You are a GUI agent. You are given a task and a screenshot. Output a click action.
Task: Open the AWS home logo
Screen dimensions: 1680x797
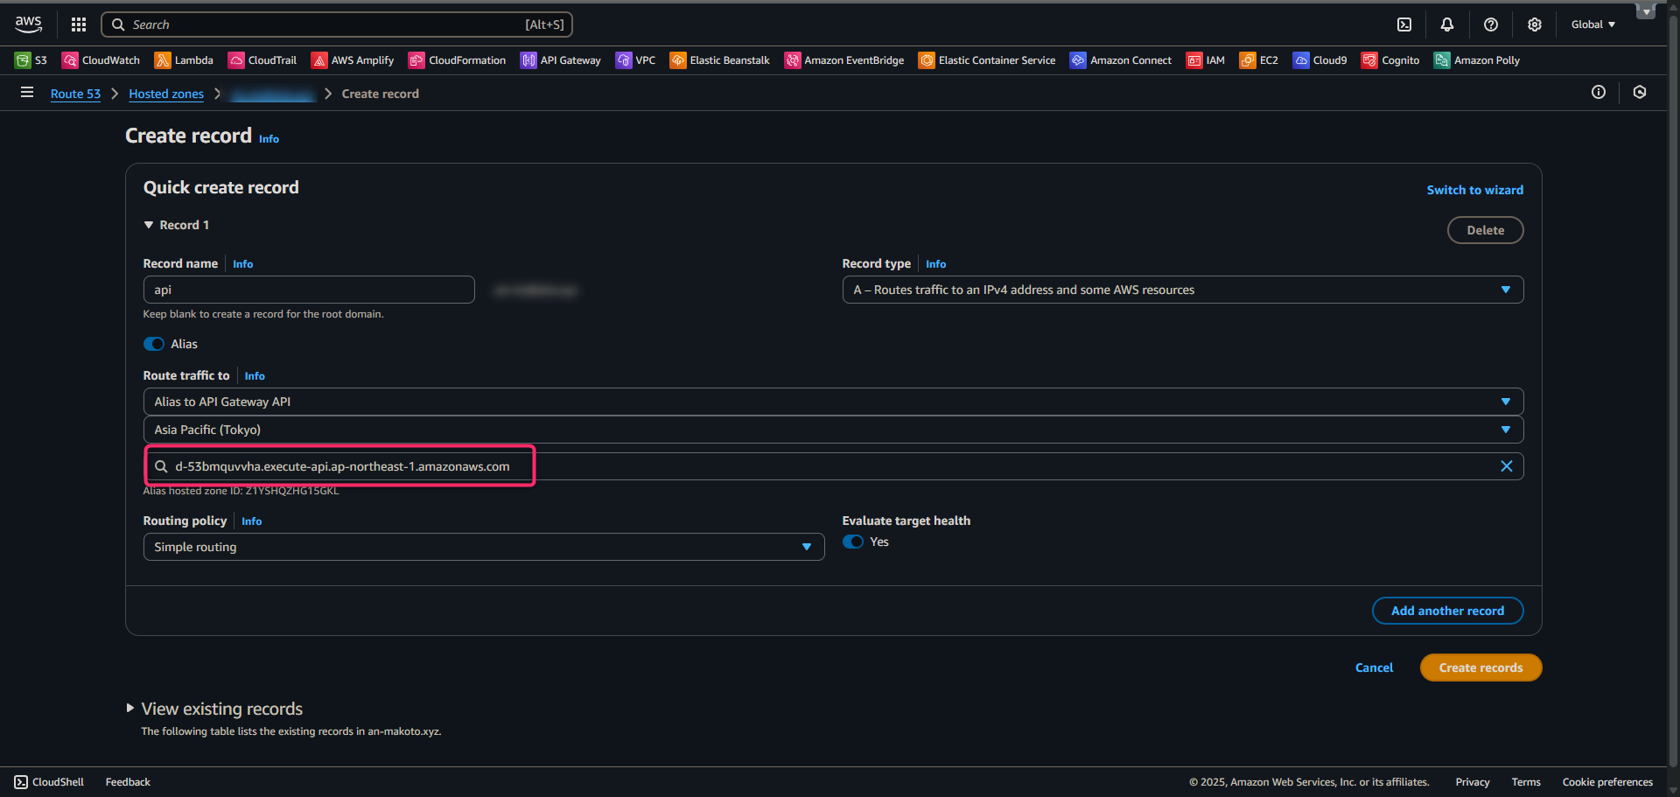[28, 24]
